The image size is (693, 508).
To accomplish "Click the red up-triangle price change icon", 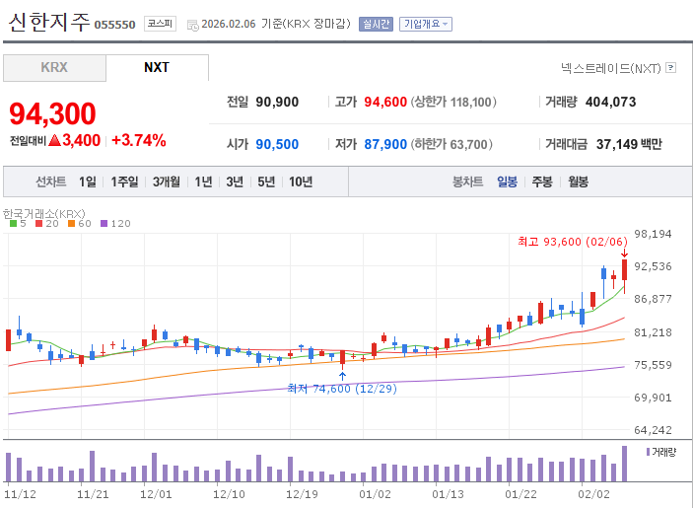I will tap(54, 140).
